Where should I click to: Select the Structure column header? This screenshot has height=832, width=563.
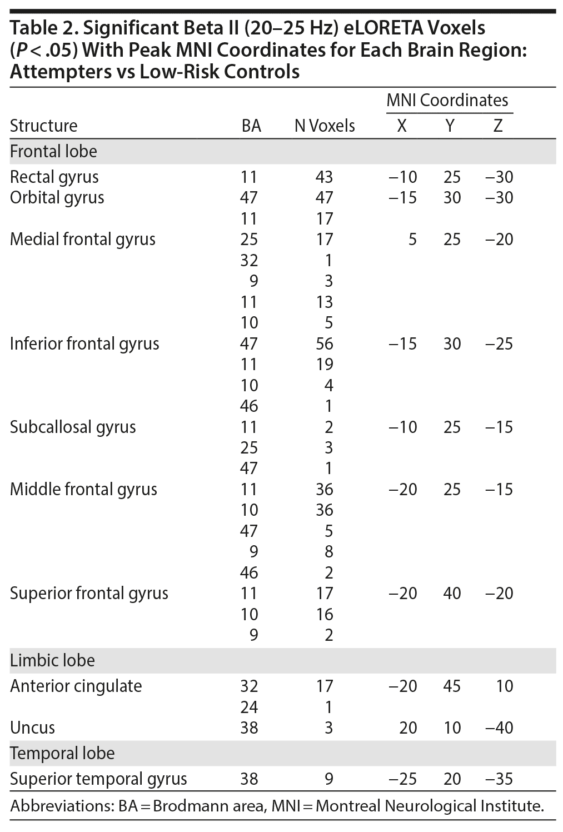click(43, 126)
